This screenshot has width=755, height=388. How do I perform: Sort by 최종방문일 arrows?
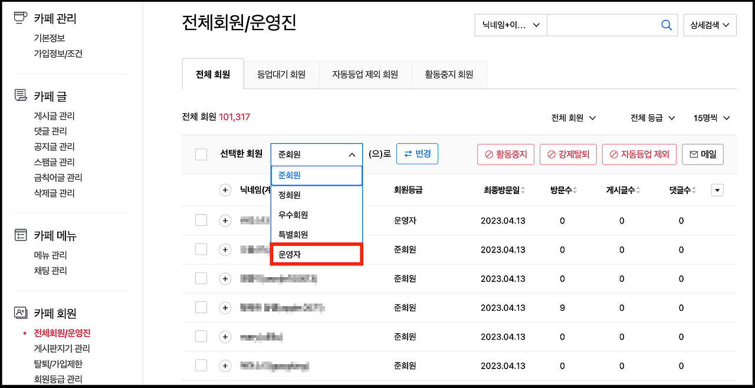point(523,190)
